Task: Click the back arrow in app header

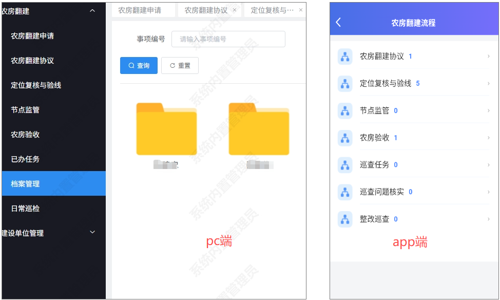Action: coord(338,23)
